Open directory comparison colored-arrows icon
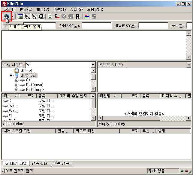 (87, 16)
